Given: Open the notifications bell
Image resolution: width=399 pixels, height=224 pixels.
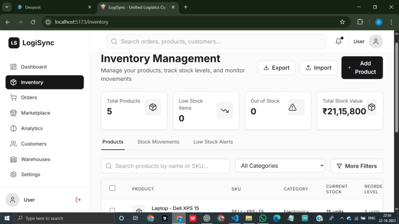Looking at the screenshot, I should tap(339, 41).
